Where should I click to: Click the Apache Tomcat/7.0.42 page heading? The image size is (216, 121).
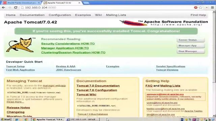coord(30,22)
